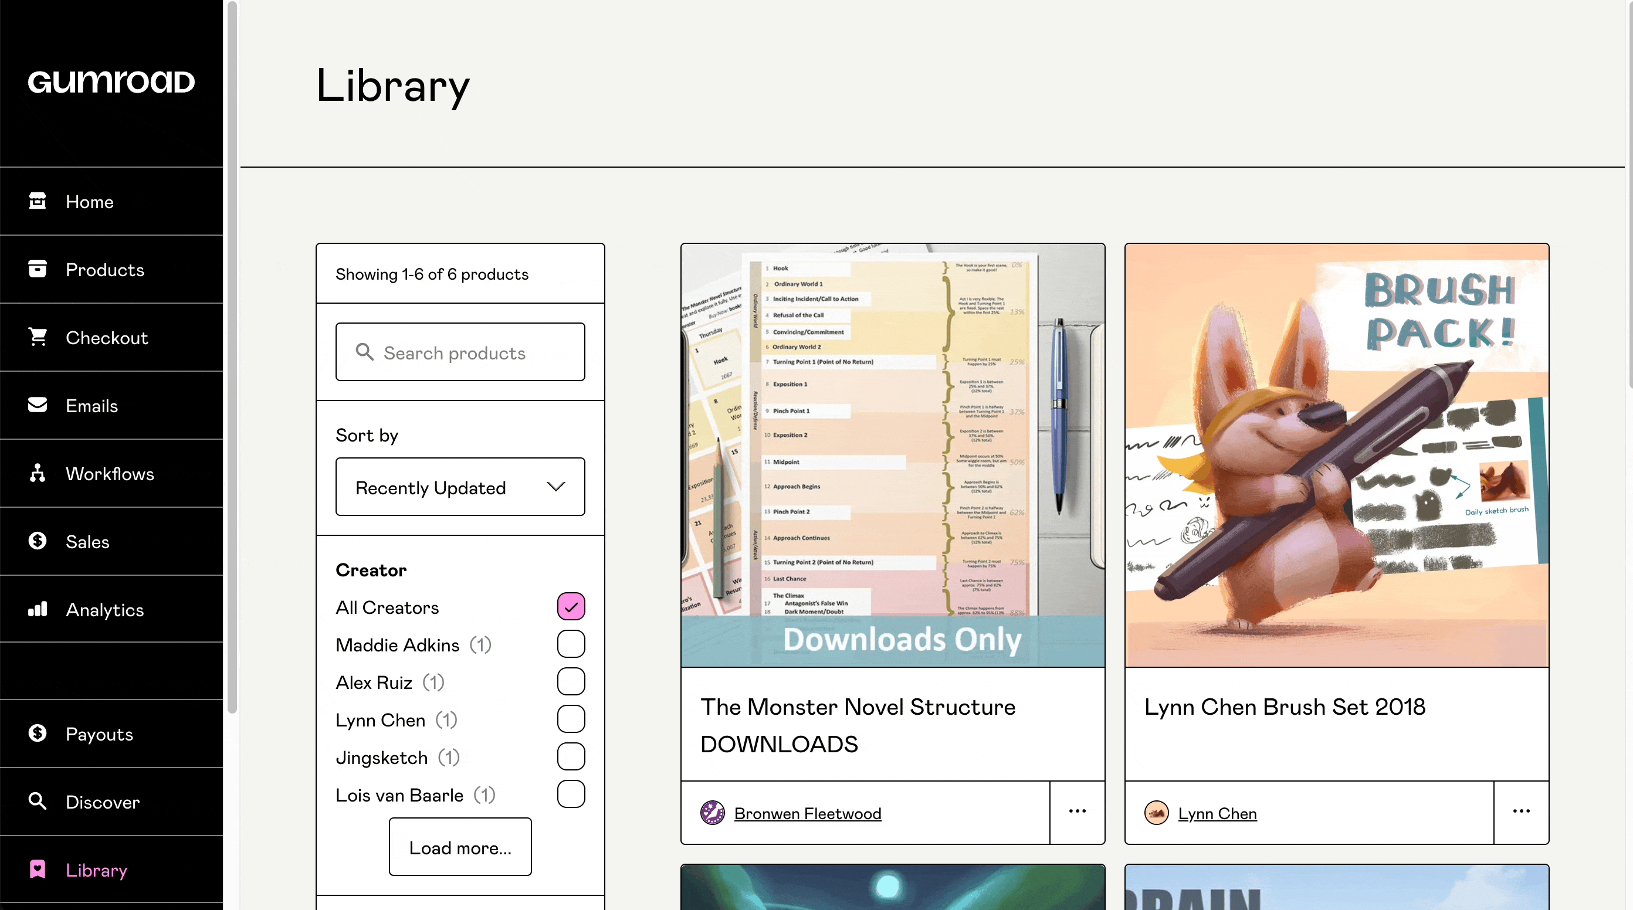Open three-dot menu on Lynn Chen Brush Set
The height and width of the screenshot is (910, 1633).
[x=1521, y=811]
